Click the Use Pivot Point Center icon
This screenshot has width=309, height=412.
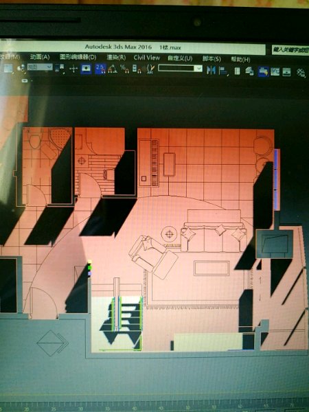[x=60, y=69]
